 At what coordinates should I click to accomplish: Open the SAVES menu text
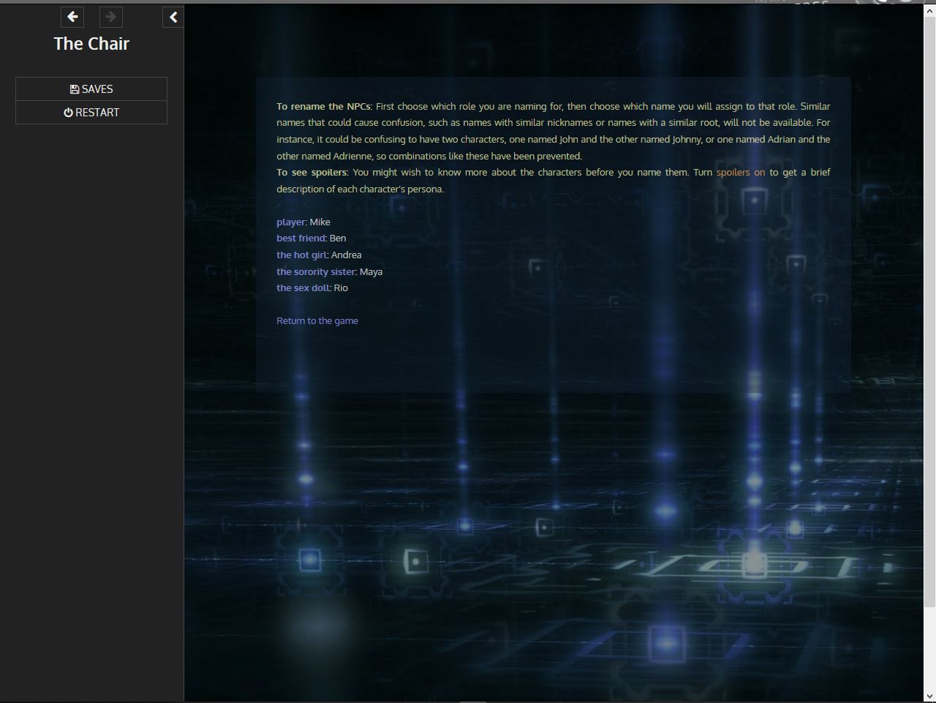[97, 89]
